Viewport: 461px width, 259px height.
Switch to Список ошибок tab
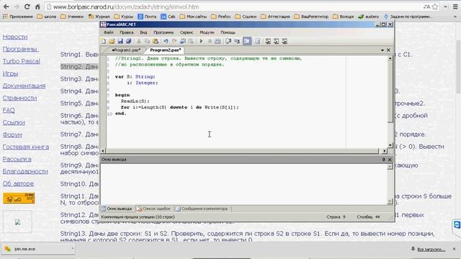154,209
